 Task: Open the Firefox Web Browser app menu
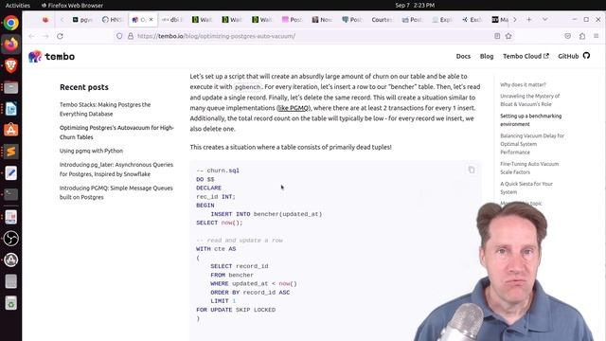[x=72, y=5]
